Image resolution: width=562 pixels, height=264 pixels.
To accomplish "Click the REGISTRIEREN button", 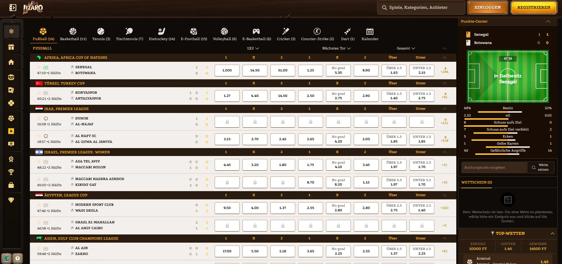I will pyautogui.click(x=534, y=7).
